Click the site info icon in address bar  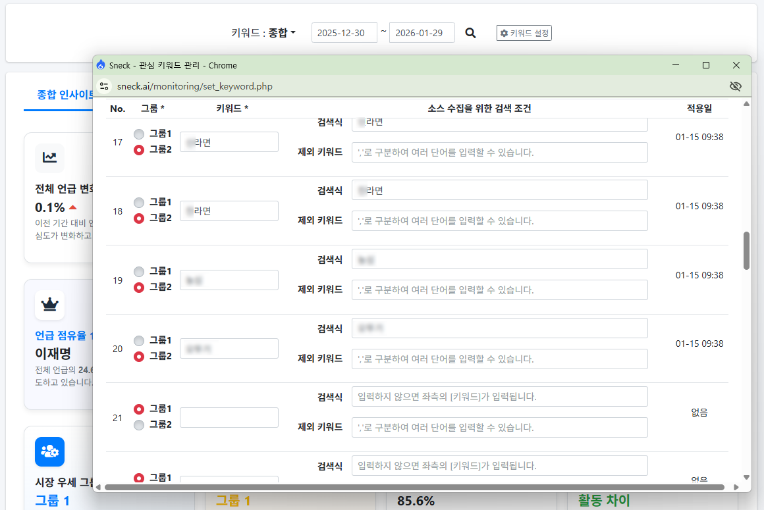[103, 86]
